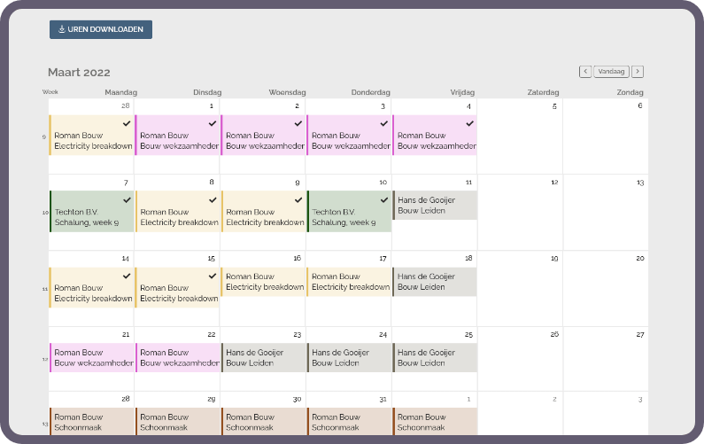Open Bouw wekzaamheden event on March 2
Viewport: 704px width, 444px height.
click(263, 136)
